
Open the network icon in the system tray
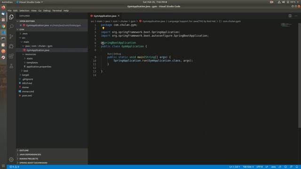coord(279,2)
